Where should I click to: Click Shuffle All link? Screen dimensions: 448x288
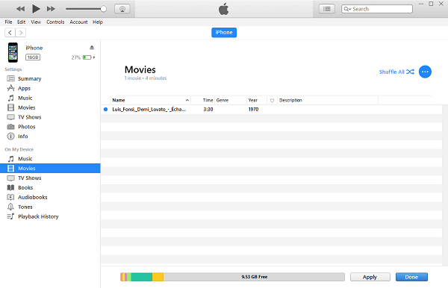[x=396, y=72]
